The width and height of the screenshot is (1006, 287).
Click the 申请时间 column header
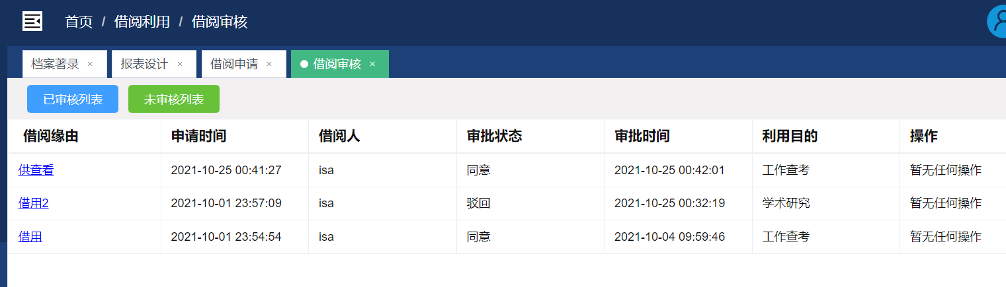[x=198, y=137]
